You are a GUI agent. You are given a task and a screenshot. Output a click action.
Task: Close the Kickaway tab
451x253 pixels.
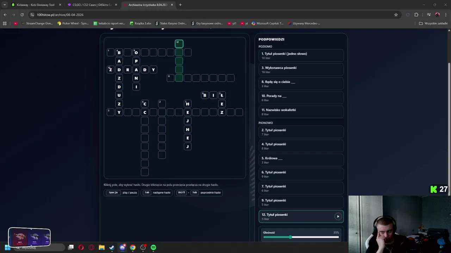pos(60,5)
